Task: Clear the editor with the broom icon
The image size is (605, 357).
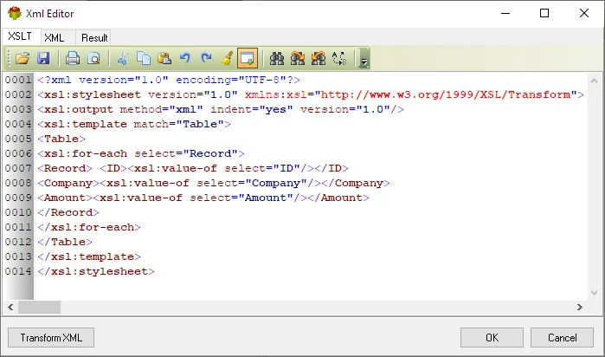Action: click(x=227, y=58)
